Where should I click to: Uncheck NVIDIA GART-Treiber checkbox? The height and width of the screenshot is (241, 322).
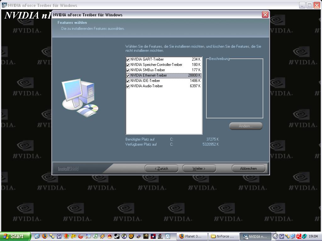click(x=128, y=60)
